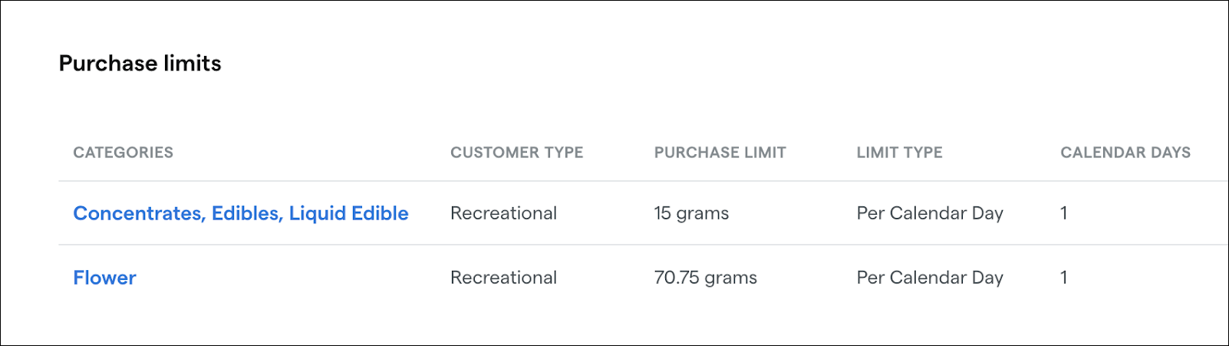
Task: Click 'Liquid Edible' in the first category link
Action: pyautogui.click(x=348, y=213)
